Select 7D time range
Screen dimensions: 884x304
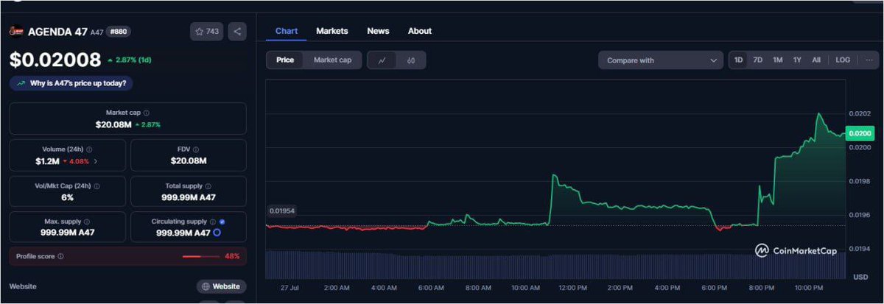[x=758, y=60]
